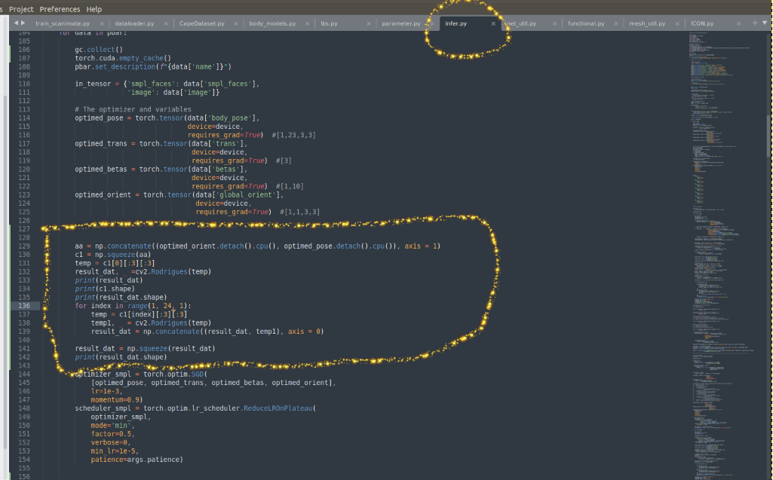Open the Project menu
Image resolution: width=773 pixels, height=480 pixels.
(x=21, y=9)
